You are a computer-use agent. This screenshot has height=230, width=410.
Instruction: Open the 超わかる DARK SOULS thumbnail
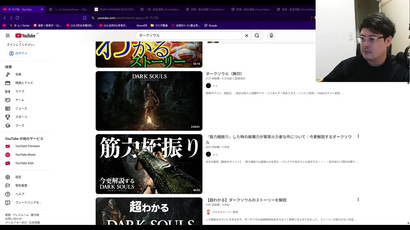(x=149, y=211)
